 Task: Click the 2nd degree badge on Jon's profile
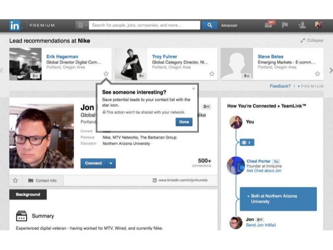pyautogui.click(x=206, y=106)
